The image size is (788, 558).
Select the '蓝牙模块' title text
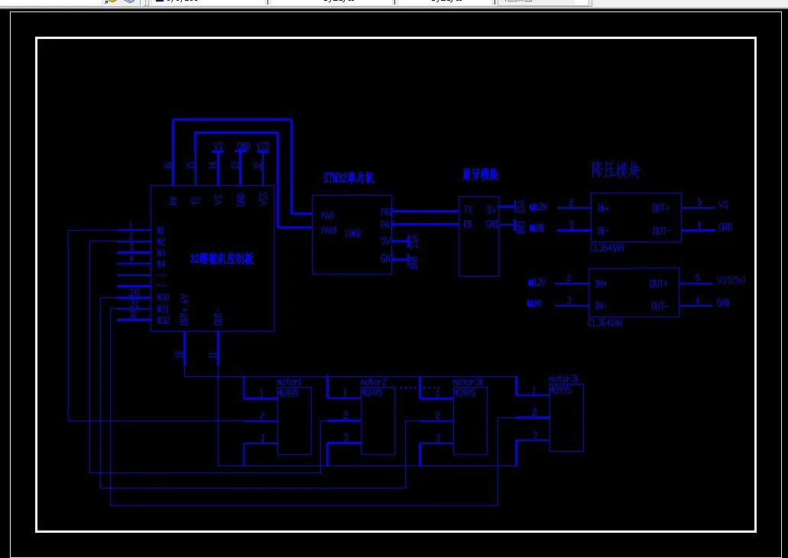(480, 174)
